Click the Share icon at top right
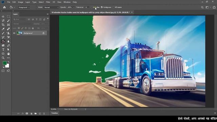Viewport: 217px width, 122px height. (x=214, y=7)
